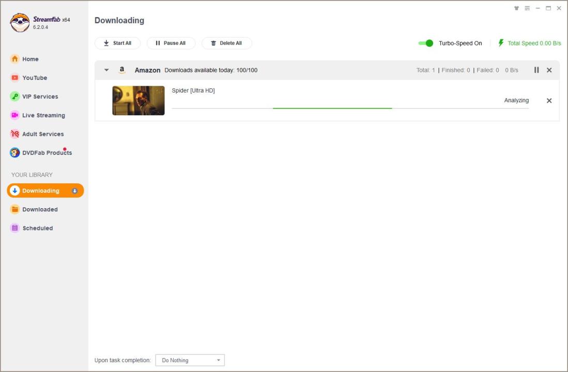Remove the Amazon download group
568x372 pixels.
coord(549,70)
